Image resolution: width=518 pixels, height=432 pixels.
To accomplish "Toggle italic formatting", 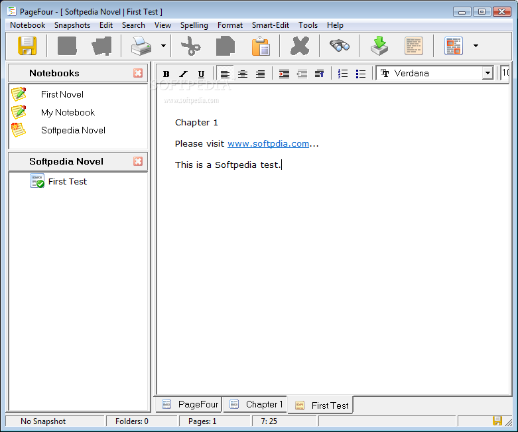I will (184, 74).
